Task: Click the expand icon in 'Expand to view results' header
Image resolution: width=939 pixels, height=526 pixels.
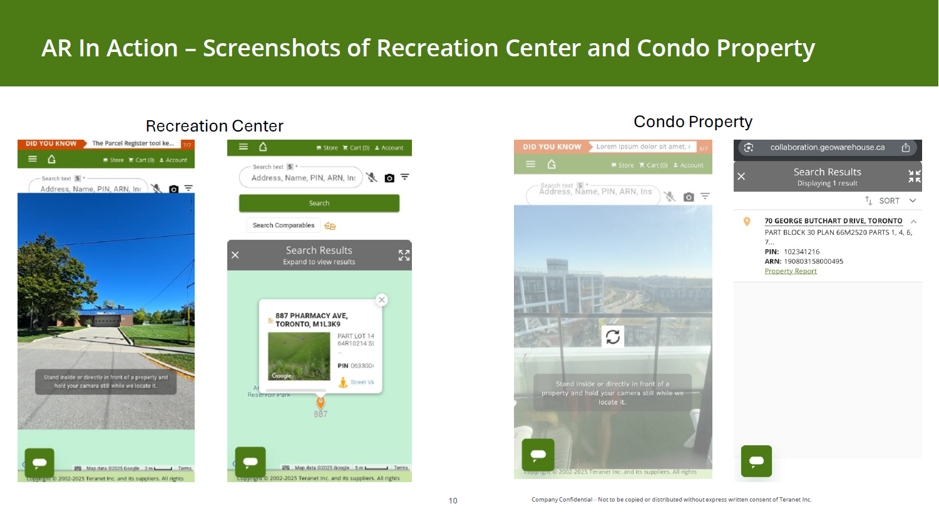Action: click(404, 255)
